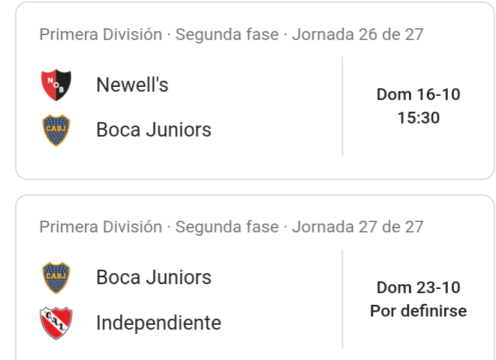Select Boca Juniors name in the Jornada 27 match

click(x=154, y=277)
